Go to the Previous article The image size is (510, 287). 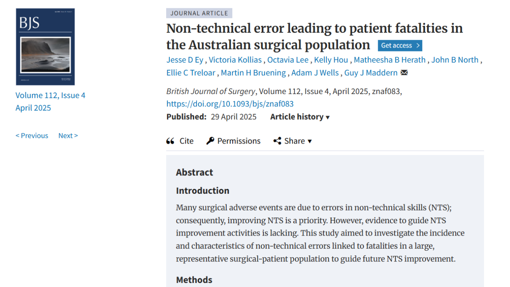tap(32, 136)
